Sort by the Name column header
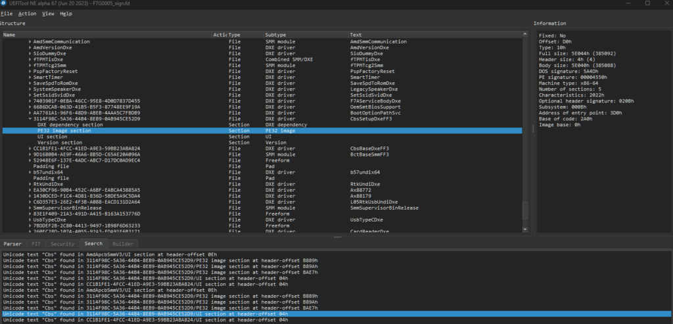This screenshot has width=673, height=324. point(107,35)
